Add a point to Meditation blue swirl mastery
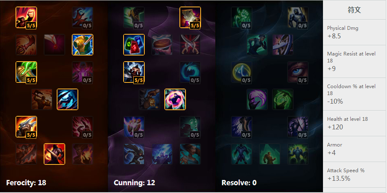Image resolution: width=387 pixels, height=193 pixels. [x=190, y=72]
